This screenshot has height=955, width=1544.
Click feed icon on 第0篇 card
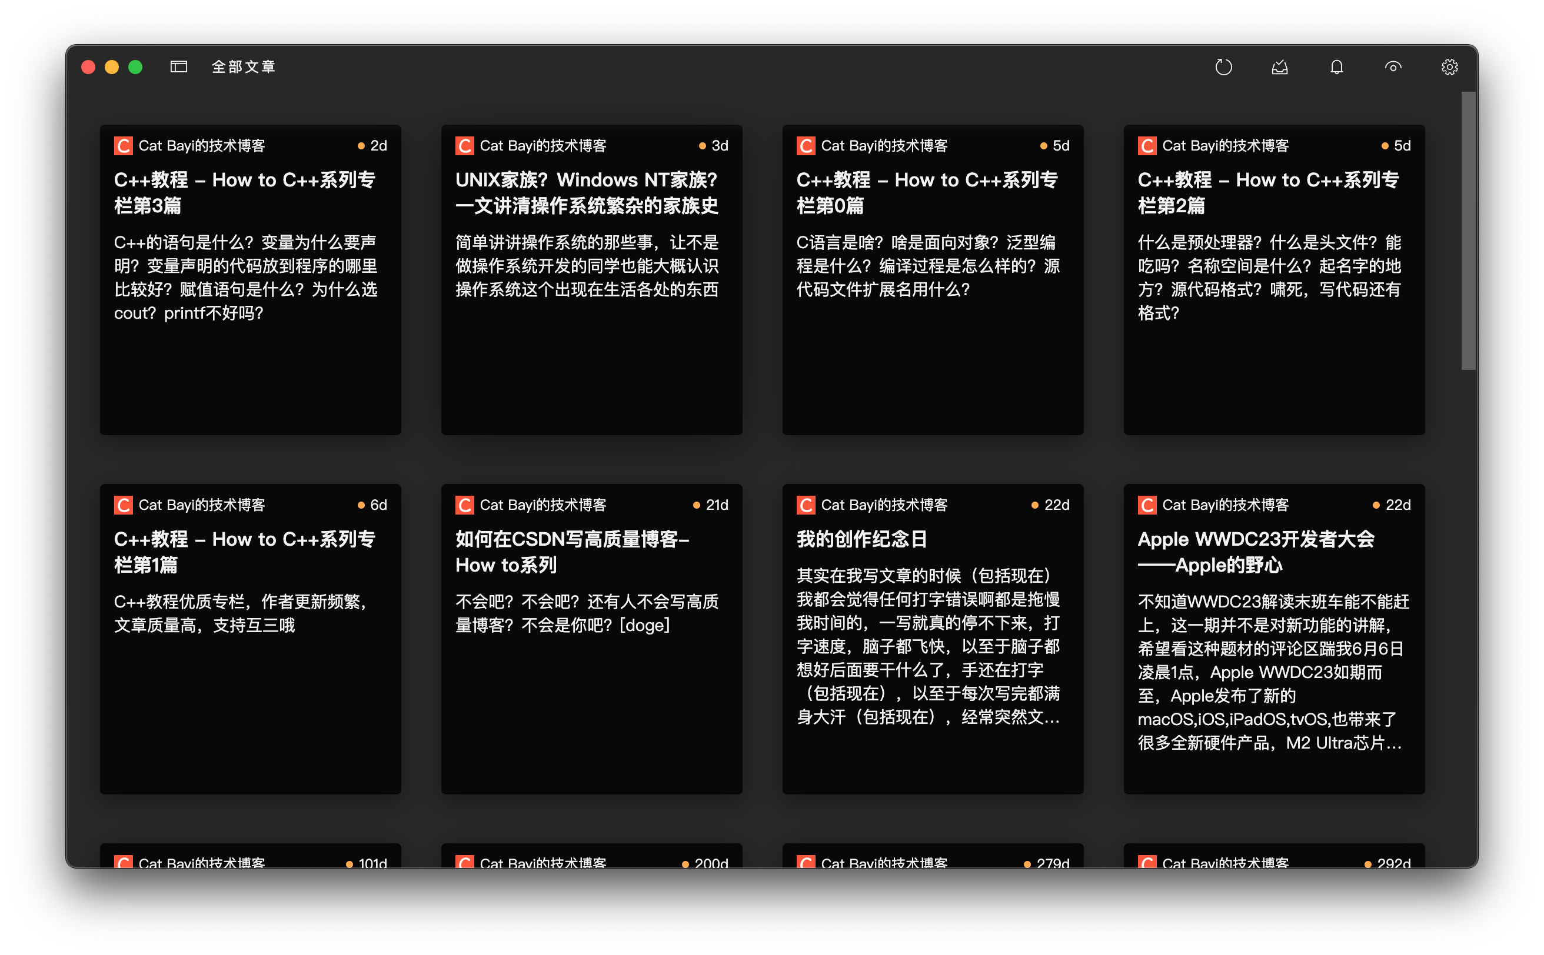point(806,146)
